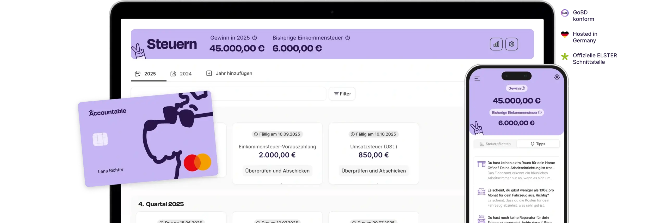Click the Lena Richter name on the card

click(x=110, y=170)
